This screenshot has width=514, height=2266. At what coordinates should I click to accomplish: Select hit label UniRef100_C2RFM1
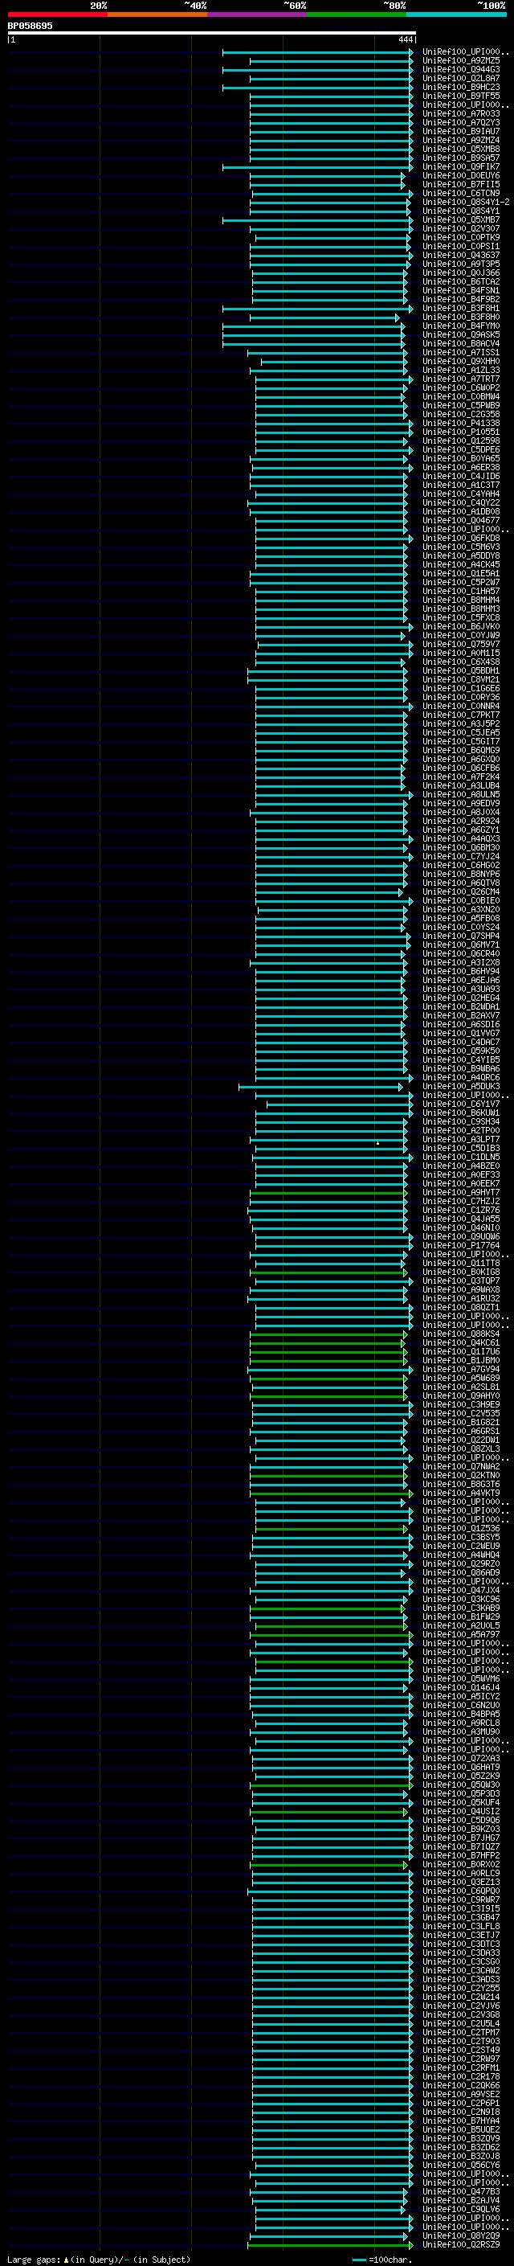(x=461, y=2068)
